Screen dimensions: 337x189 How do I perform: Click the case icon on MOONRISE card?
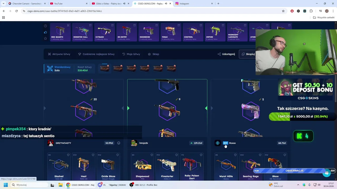point(157,25)
